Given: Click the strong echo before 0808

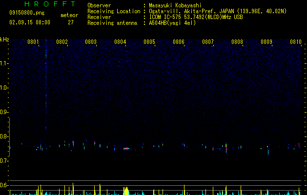Looking at the screenshot, I should click(x=226, y=148).
